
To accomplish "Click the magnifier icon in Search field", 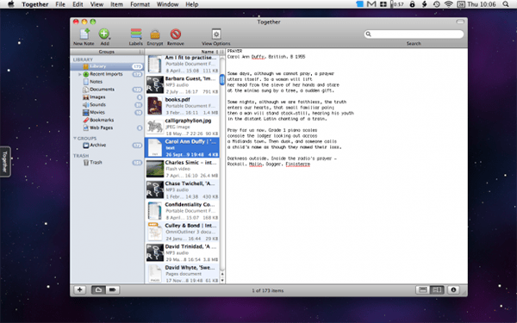I will coord(369,34).
